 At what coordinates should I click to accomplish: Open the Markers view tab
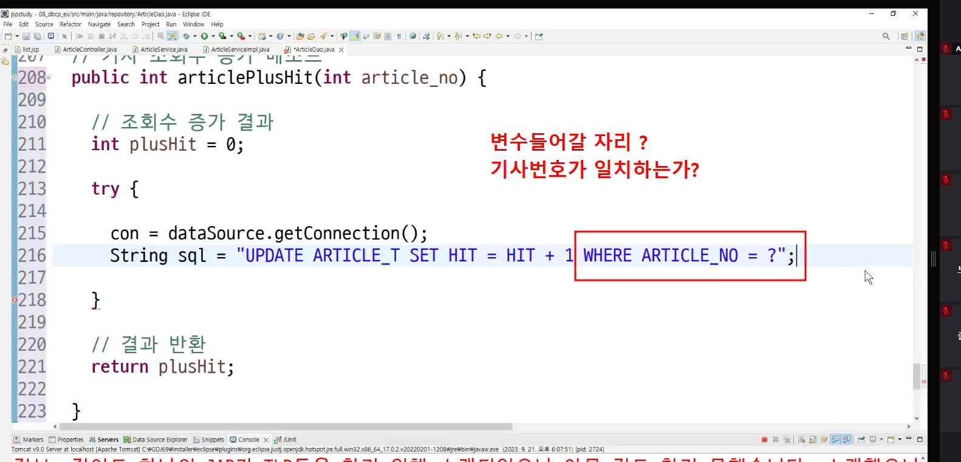[29, 440]
